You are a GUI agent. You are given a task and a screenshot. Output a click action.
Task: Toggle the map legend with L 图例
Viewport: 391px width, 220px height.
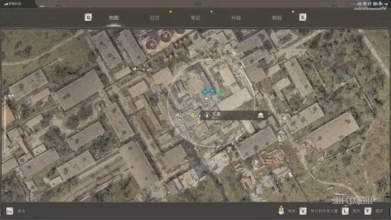pyautogui.click(x=345, y=211)
